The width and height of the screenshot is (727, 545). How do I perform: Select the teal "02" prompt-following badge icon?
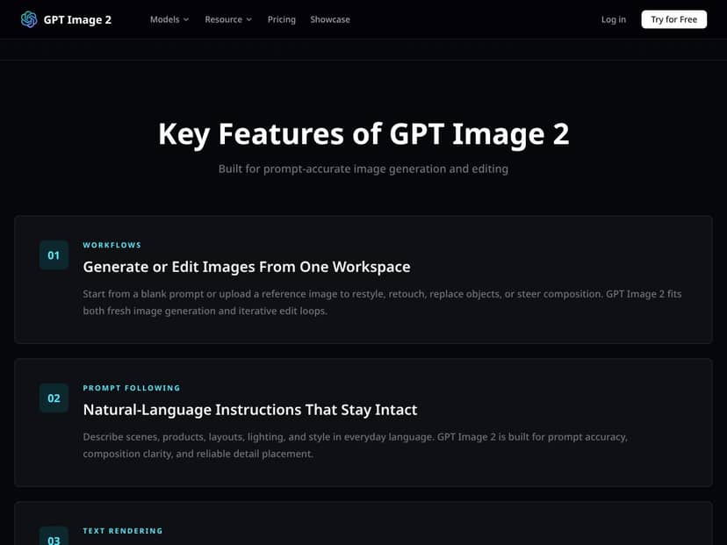point(54,398)
